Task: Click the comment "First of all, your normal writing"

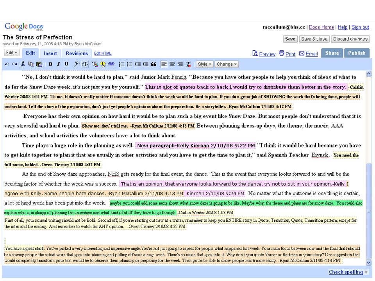Action: [x=180, y=223]
